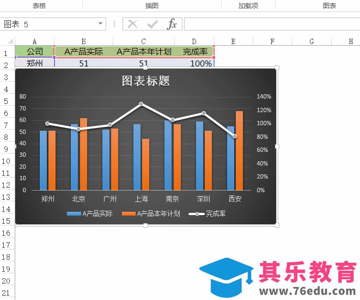Expand the Name Box dropdown arrow

click(x=100, y=23)
